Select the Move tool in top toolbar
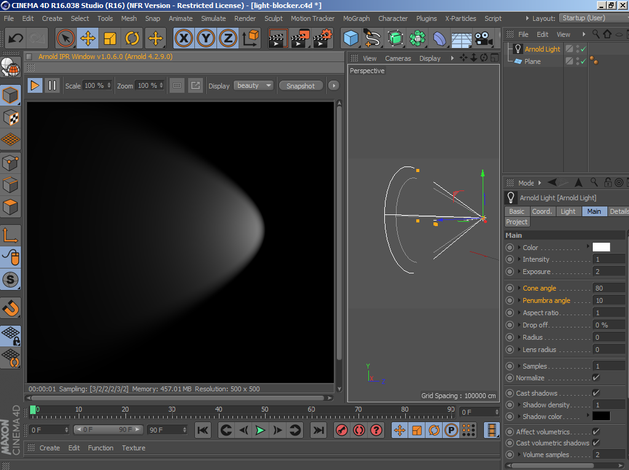This screenshot has width=629, height=470. point(88,39)
